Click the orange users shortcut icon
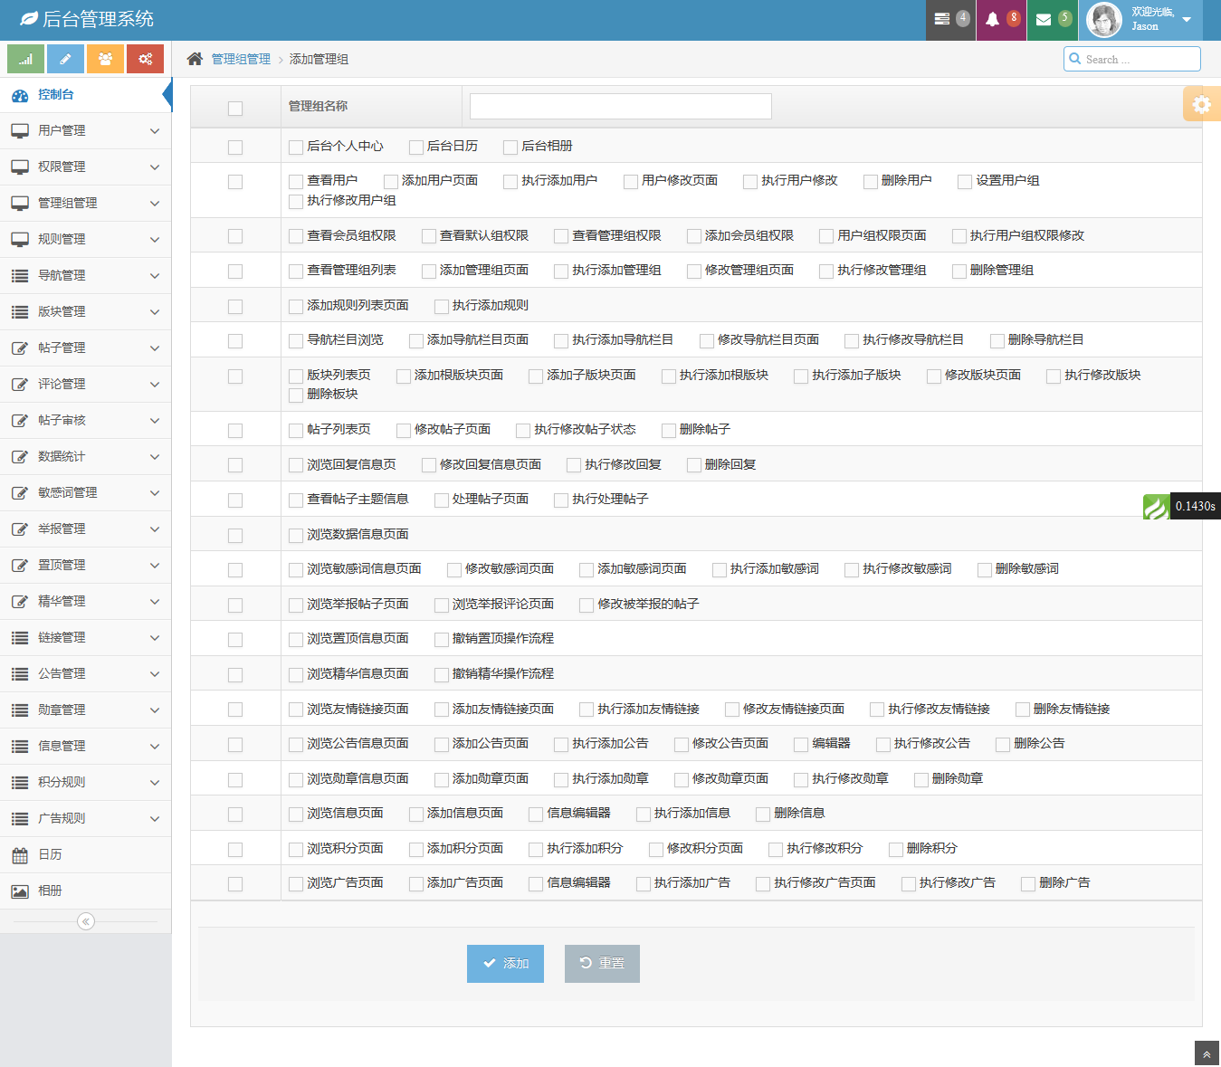The height and width of the screenshot is (1067, 1221). tap(105, 59)
